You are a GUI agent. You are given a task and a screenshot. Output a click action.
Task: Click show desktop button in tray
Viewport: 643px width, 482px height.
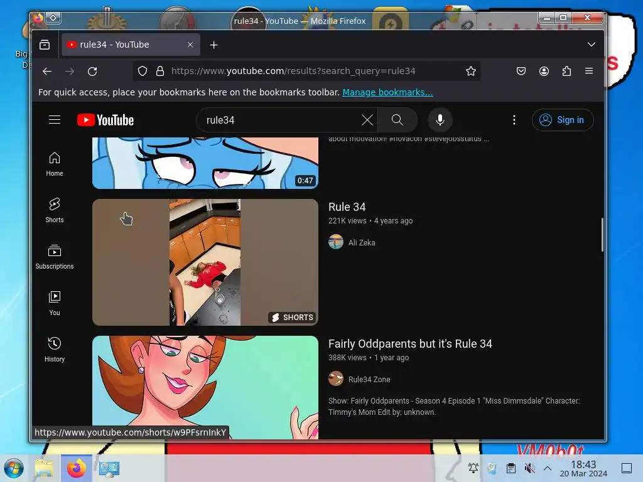pos(626,468)
